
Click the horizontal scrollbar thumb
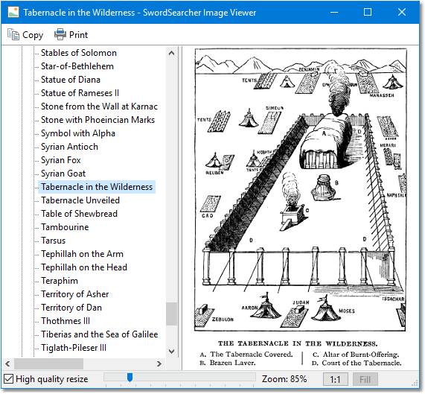click(x=49, y=363)
